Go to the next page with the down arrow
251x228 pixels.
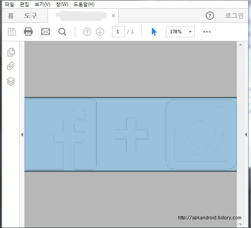pos(100,32)
